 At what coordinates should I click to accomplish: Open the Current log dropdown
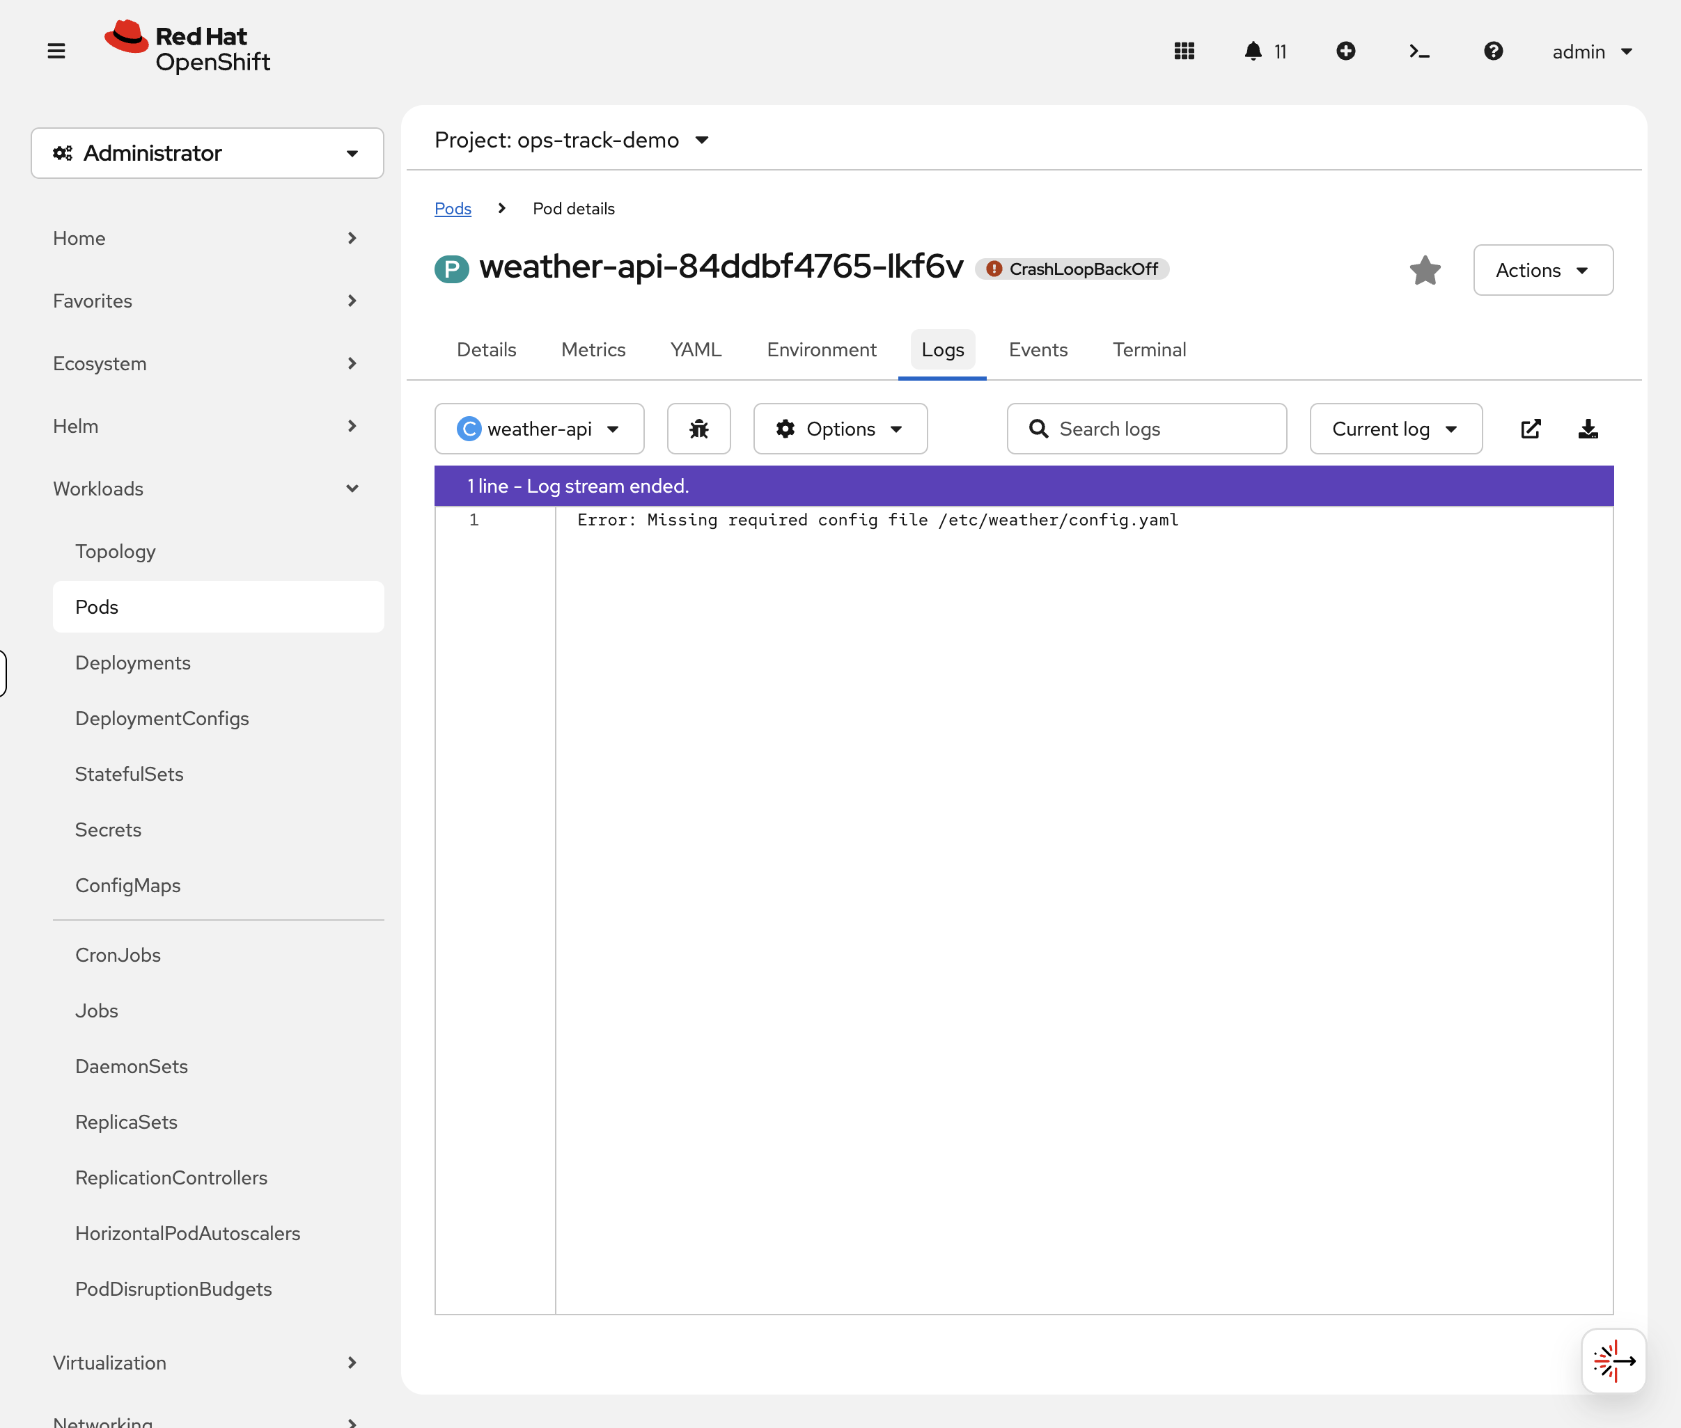1395,428
